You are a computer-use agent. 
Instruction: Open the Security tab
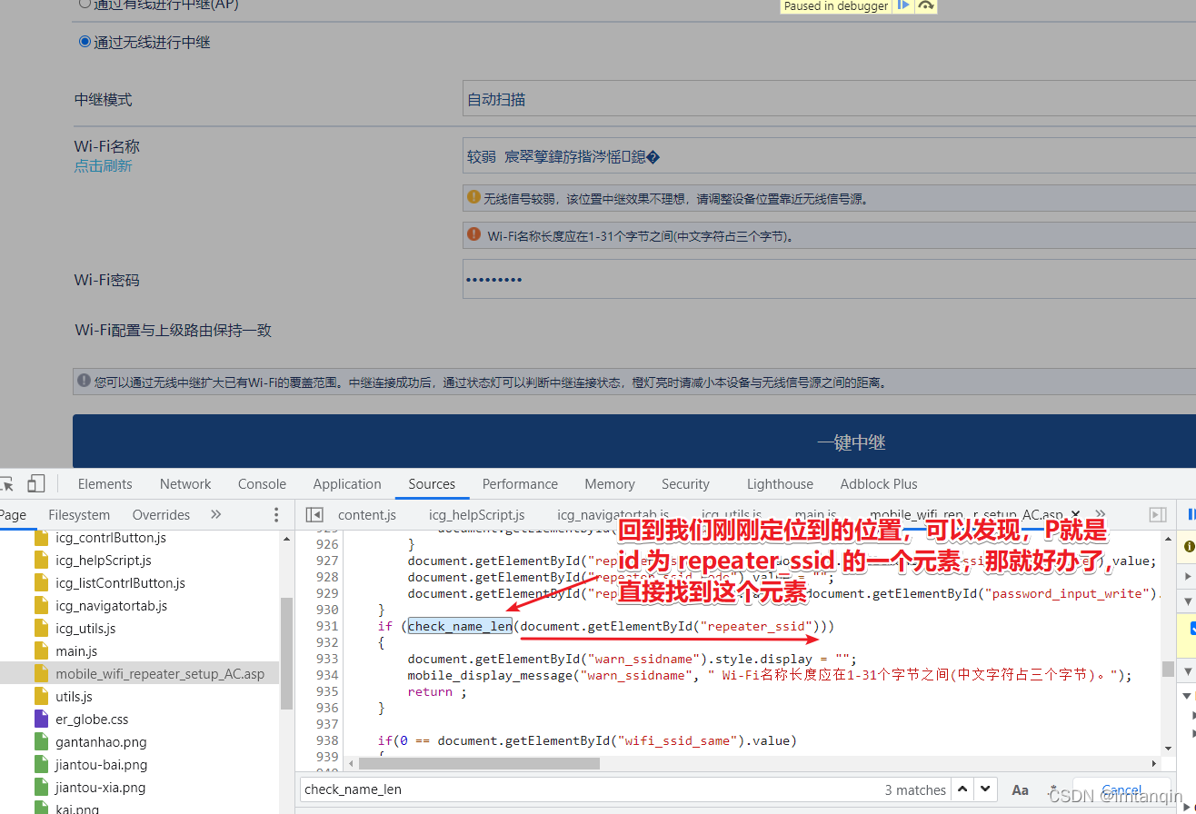pyautogui.click(x=685, y=484)
